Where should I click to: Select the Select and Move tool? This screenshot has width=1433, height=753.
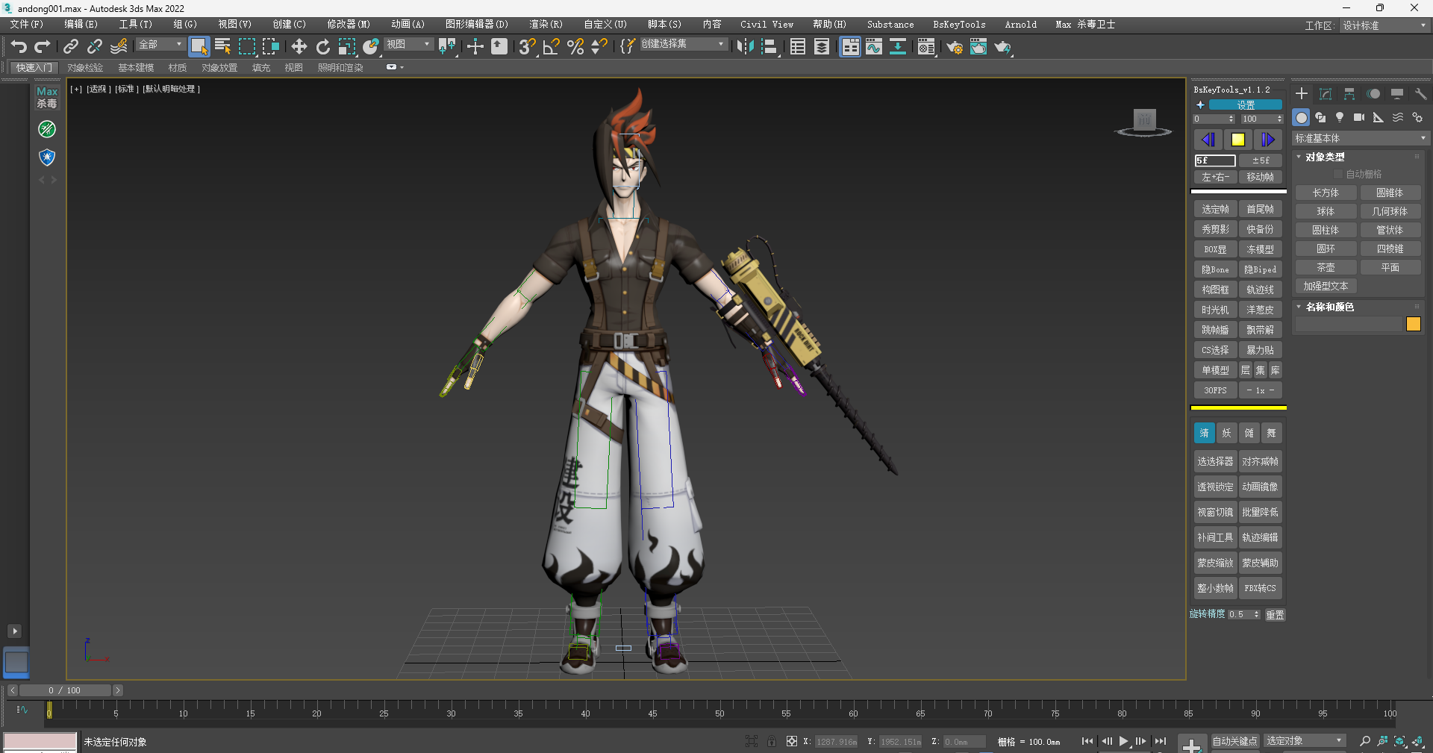299,47
